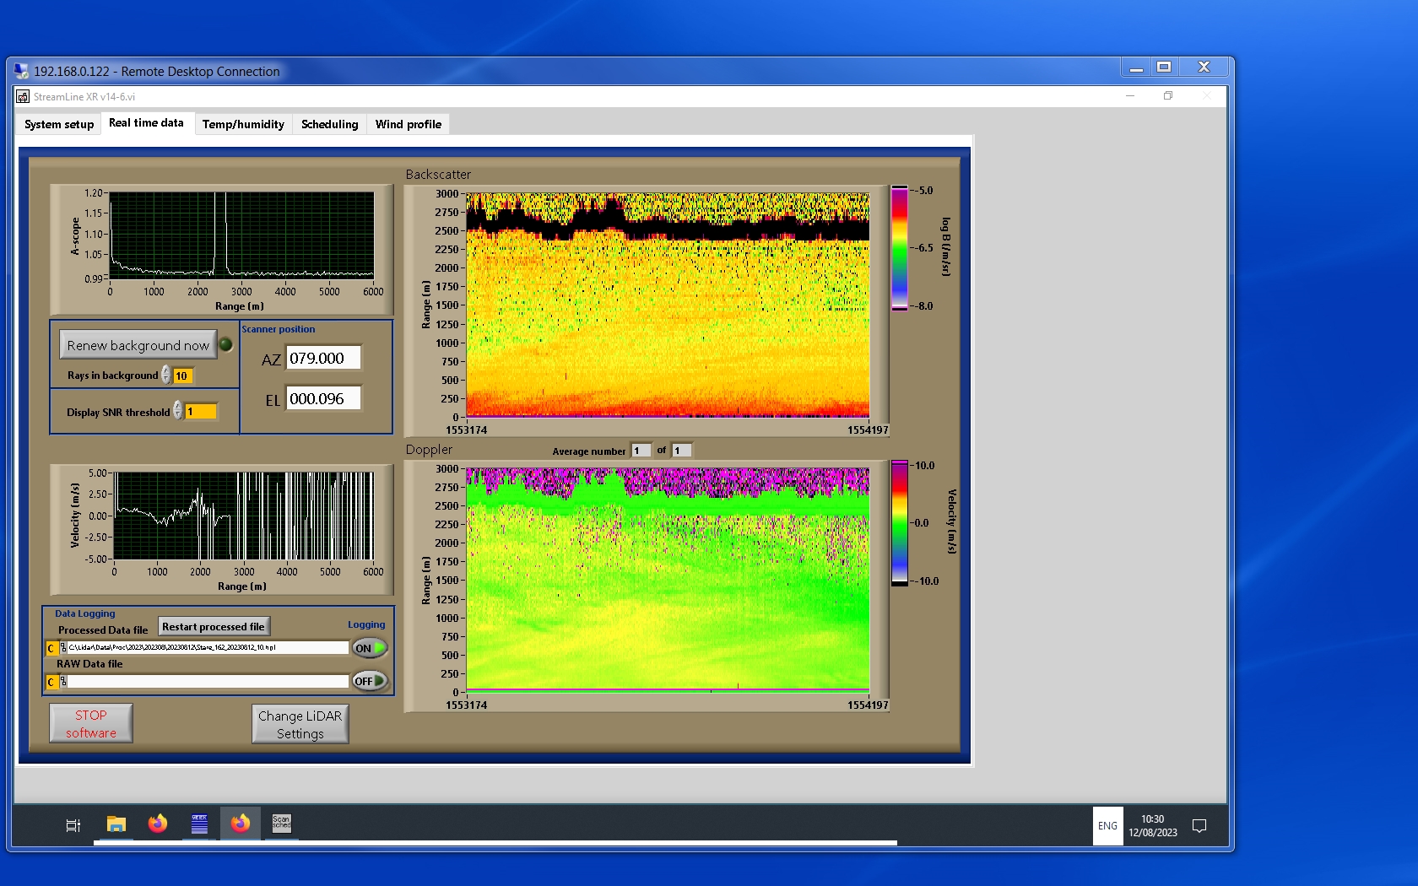Open the notification center icon
Image resolution: width=1418 pixels, height=886 pixels.
click(x=1199, y=826)
